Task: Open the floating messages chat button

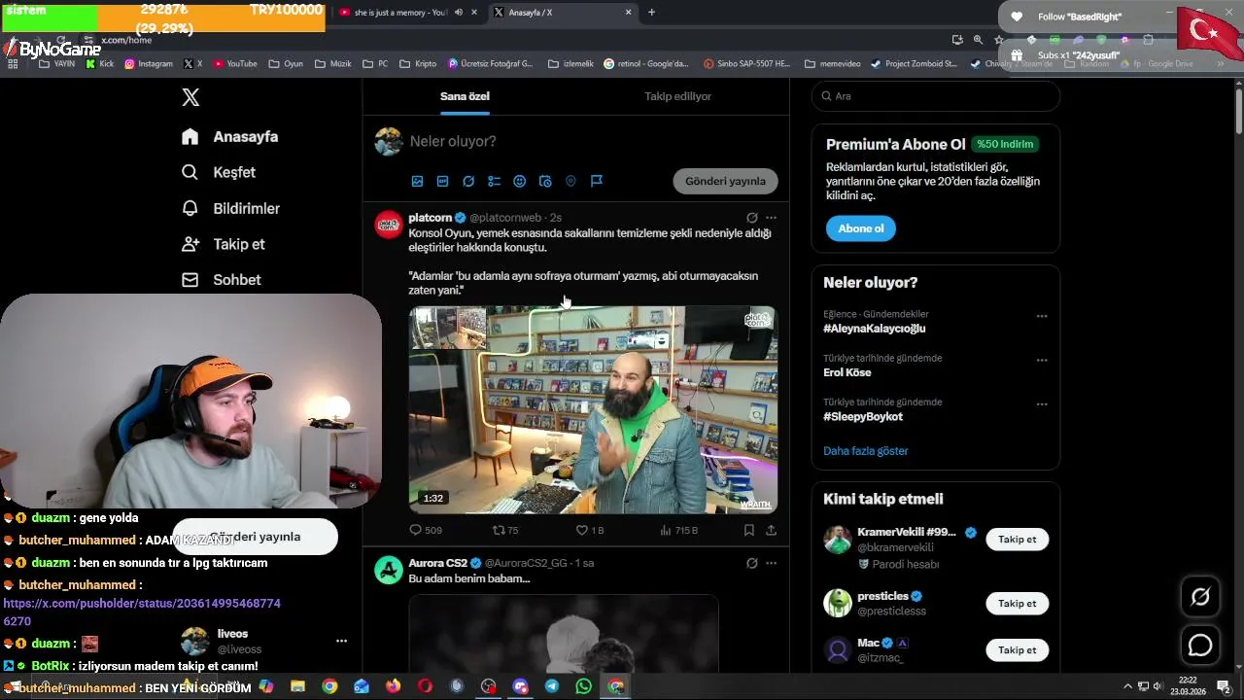Action: (x=1200, y=645)
